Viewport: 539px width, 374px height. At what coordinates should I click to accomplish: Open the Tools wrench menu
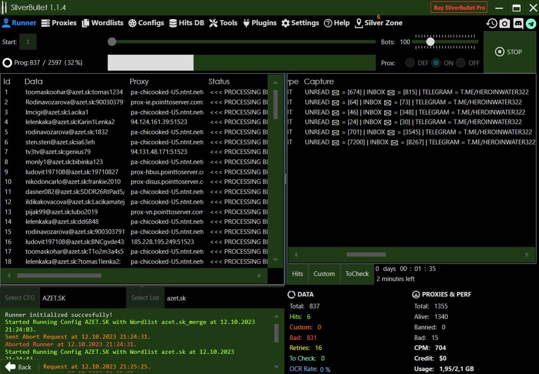[223, 23]
